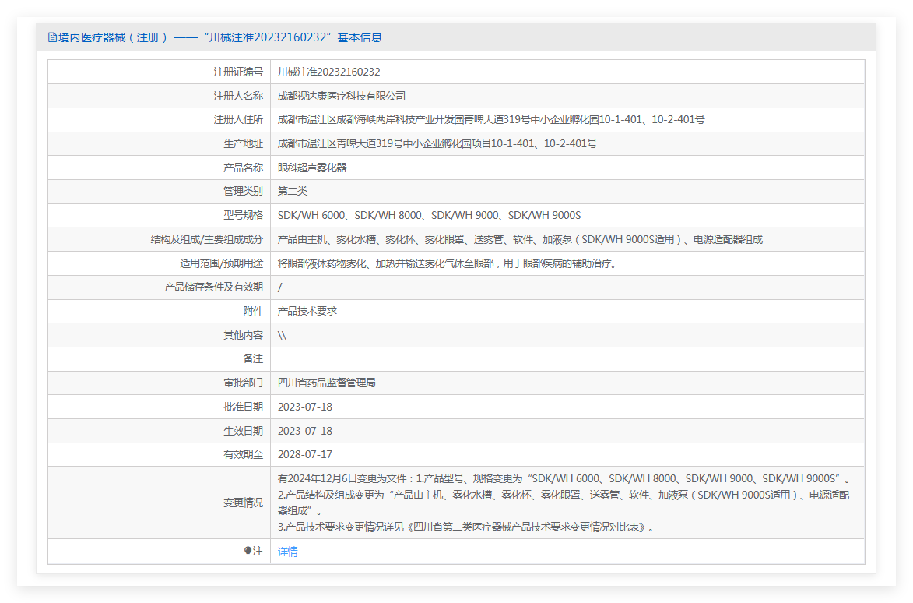Screen dimensions: 913x603
Task: Click the document icon in the header
Action: (52, 37)
